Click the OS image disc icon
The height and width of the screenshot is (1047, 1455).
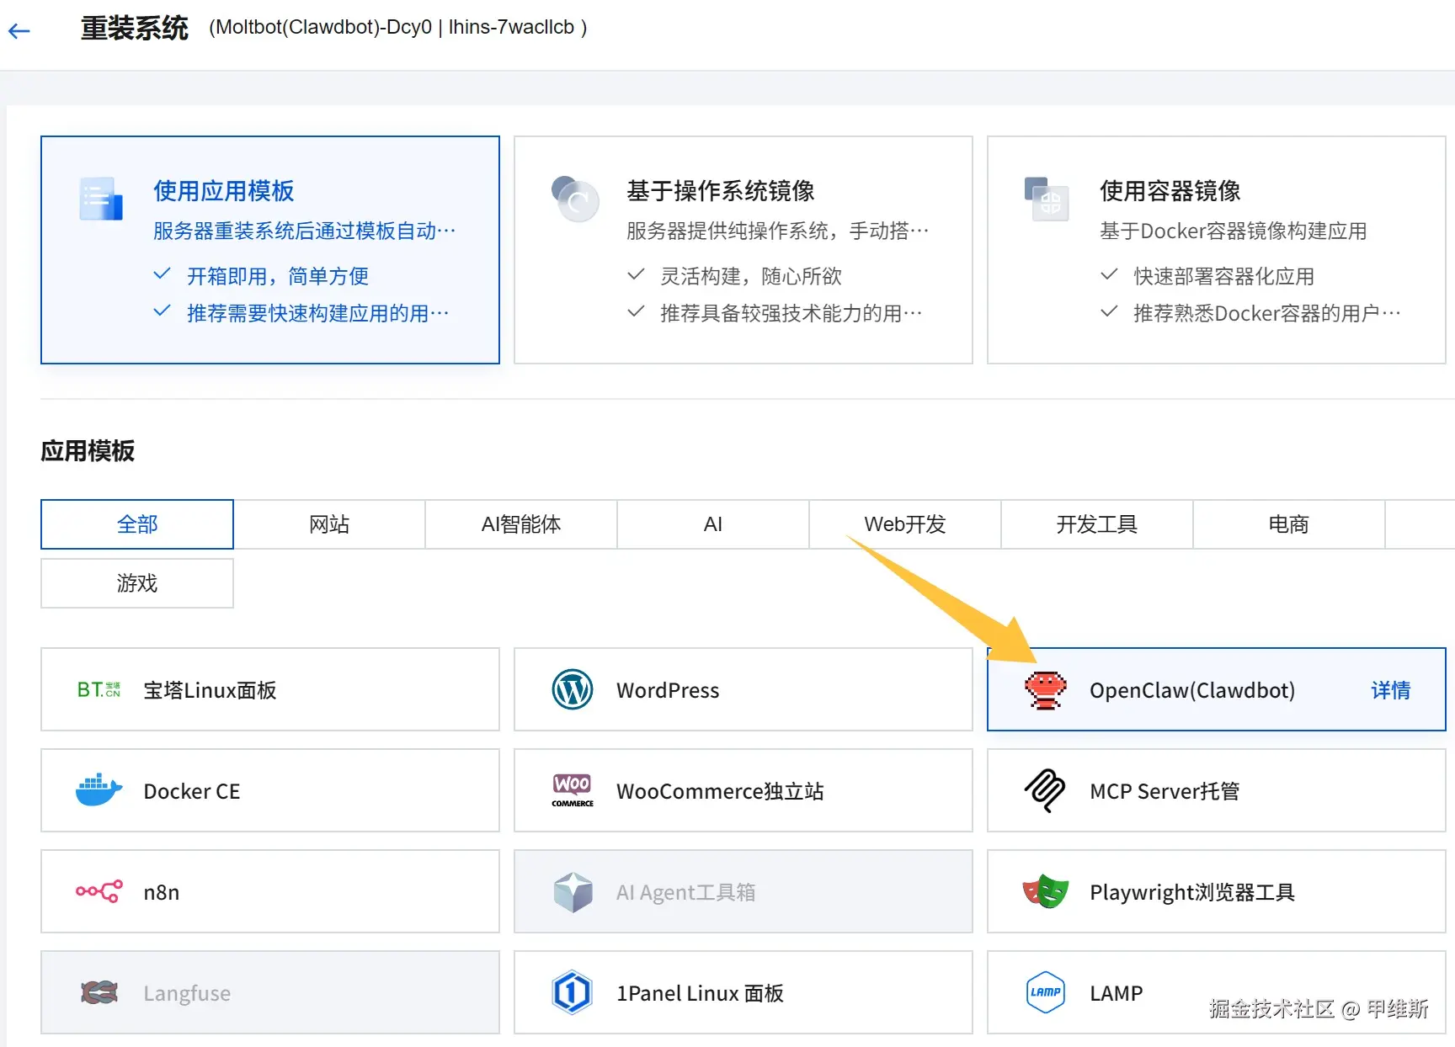[x=575, y=199]
